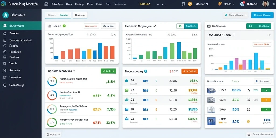
Task: Click the tallest blue bar in the first chart
Action: (x=100, y=51)
